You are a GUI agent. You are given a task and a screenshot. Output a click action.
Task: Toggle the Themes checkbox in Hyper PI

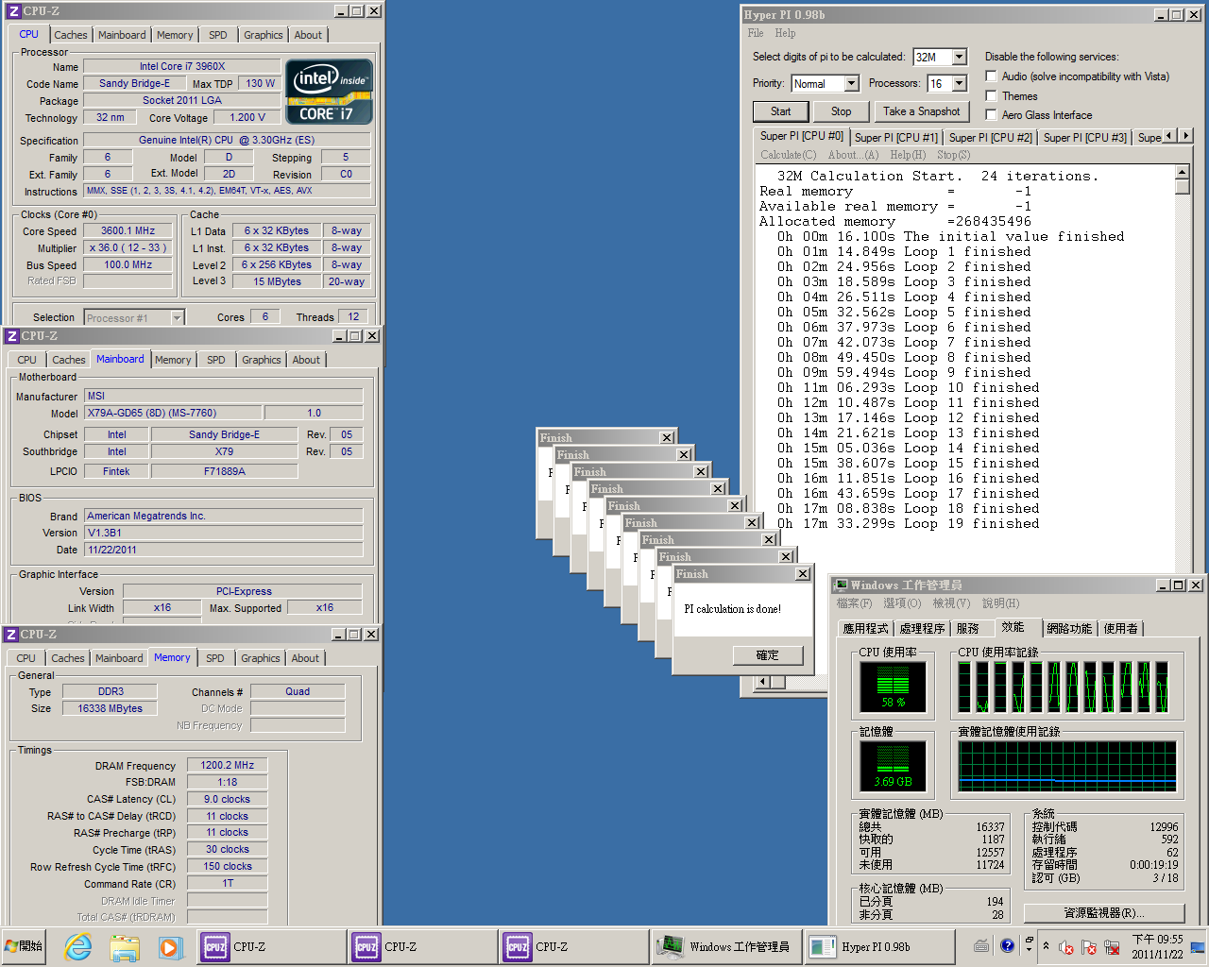click(991, 95)
